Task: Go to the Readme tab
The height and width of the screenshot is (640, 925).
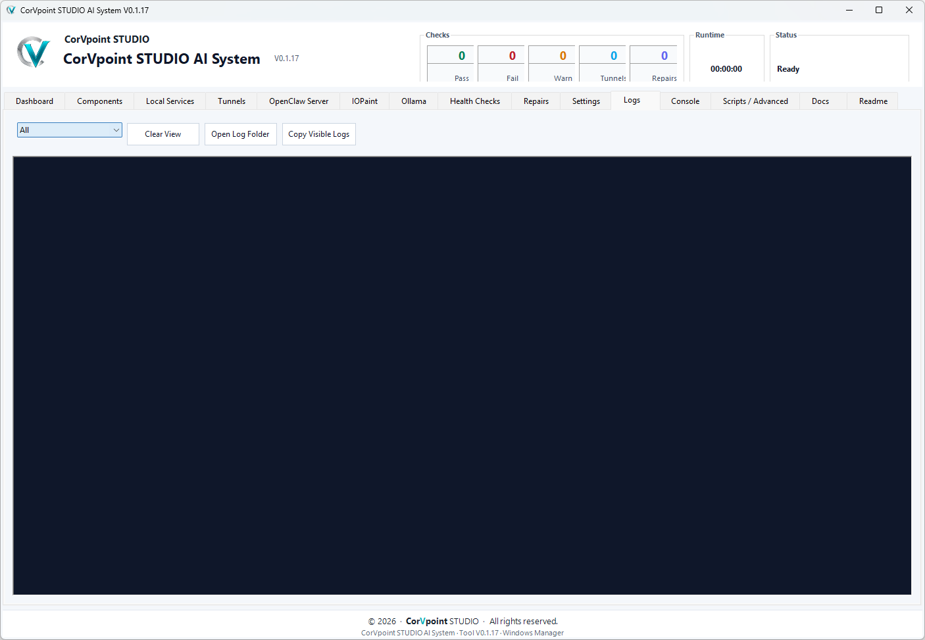Action: tap(873, 101)
